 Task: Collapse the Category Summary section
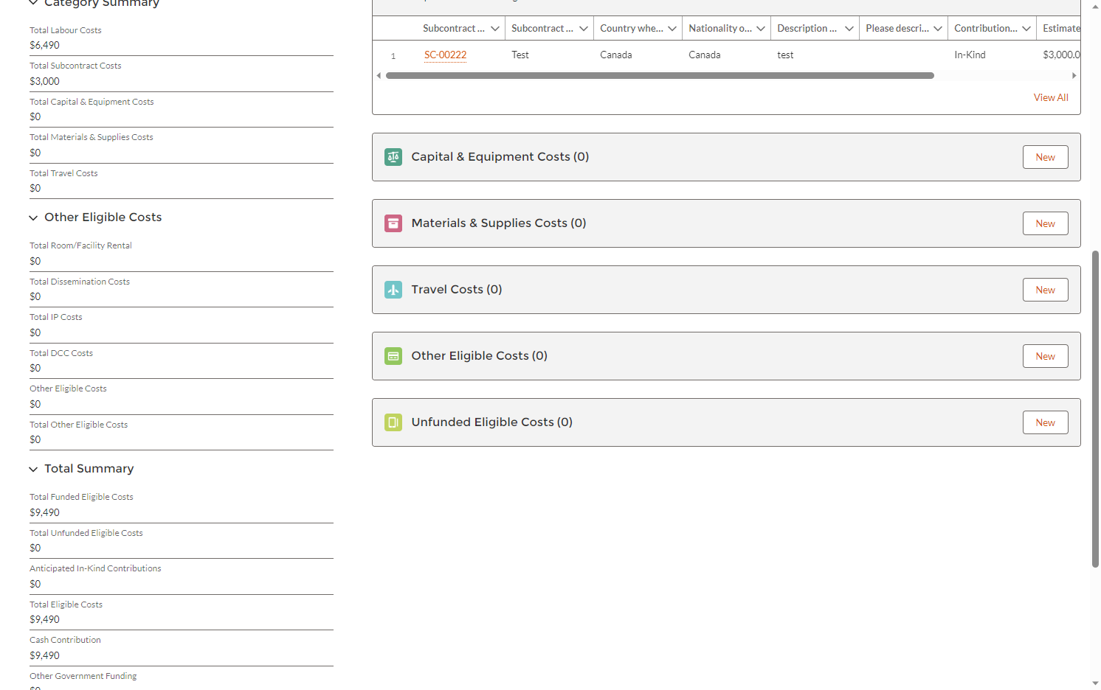point(33,3)
